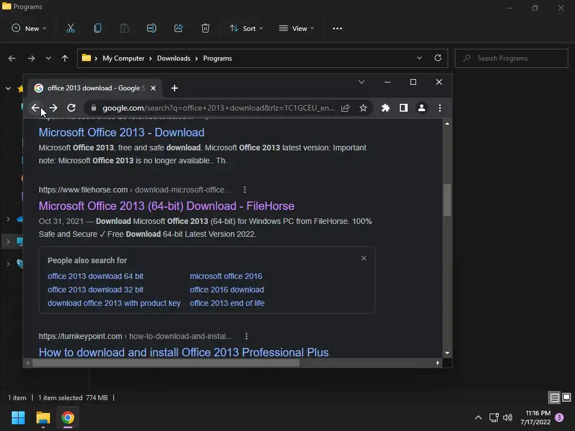The height and width of the screenshot is (431, 575).
Task: Click Chrome's forward arrow button
Action: point(53,108)
